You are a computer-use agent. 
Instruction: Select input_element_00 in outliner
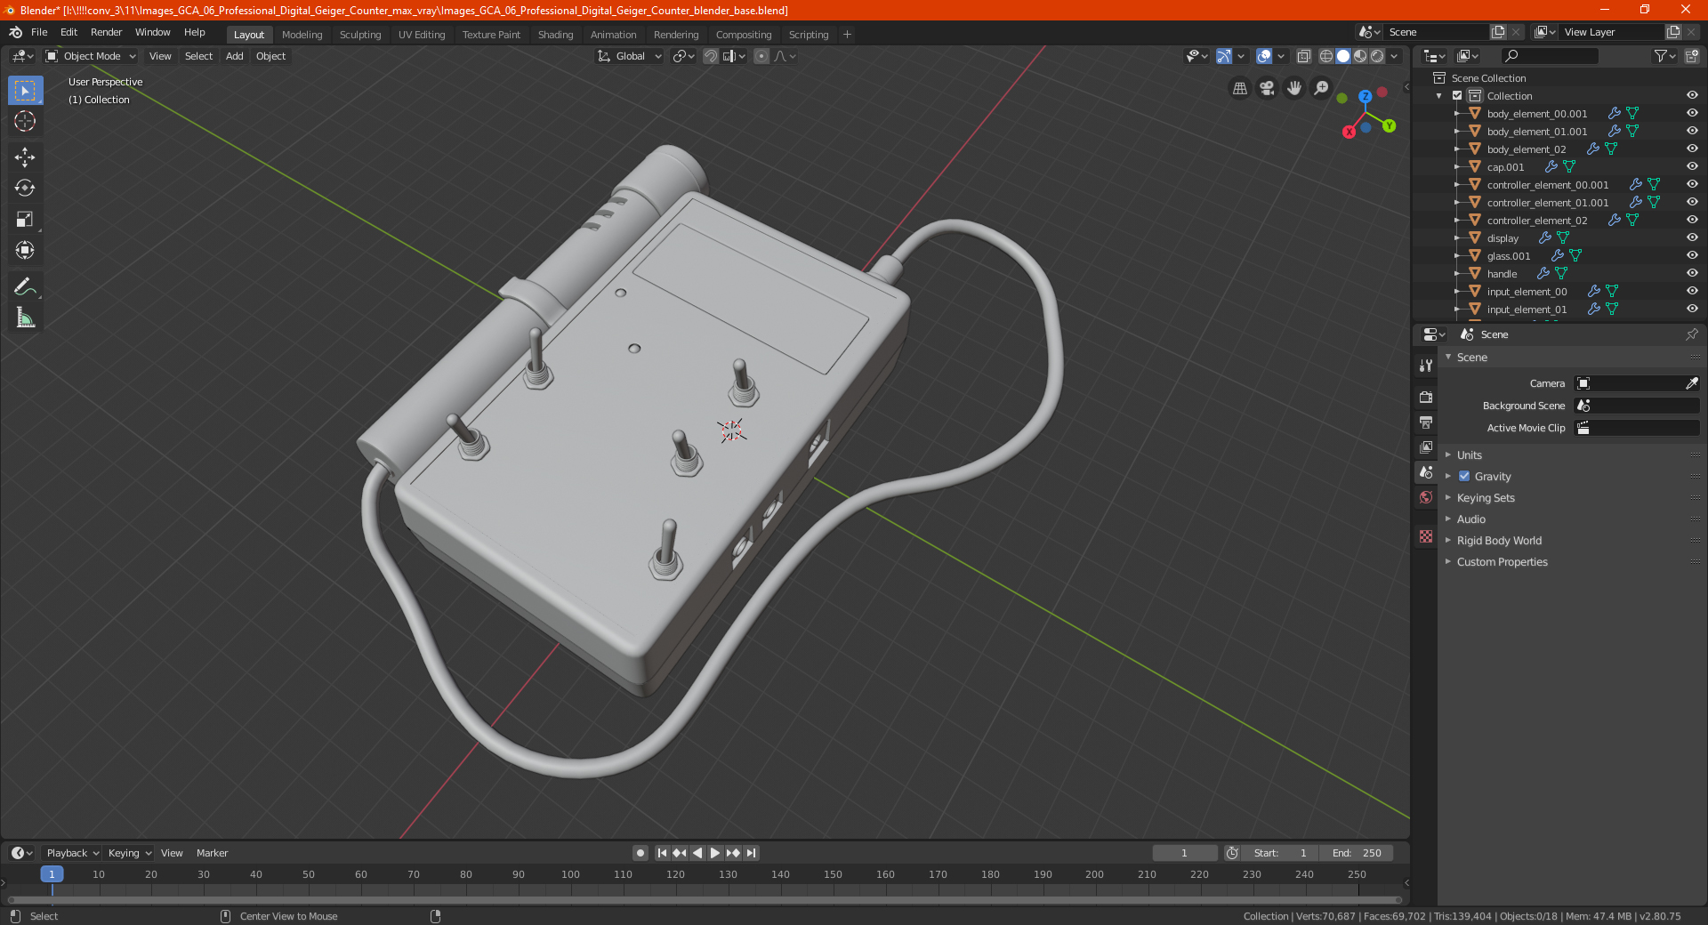[1527, 292]
